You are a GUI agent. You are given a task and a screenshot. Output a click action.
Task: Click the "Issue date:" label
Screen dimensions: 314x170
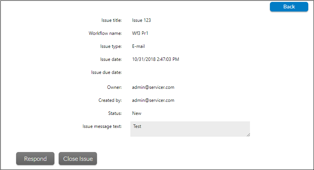click(111, 59)
